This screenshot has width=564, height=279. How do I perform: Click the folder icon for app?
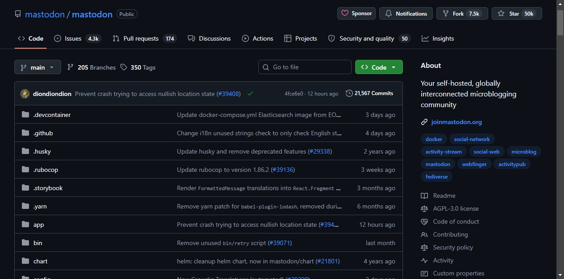click(x=25, y=225)
